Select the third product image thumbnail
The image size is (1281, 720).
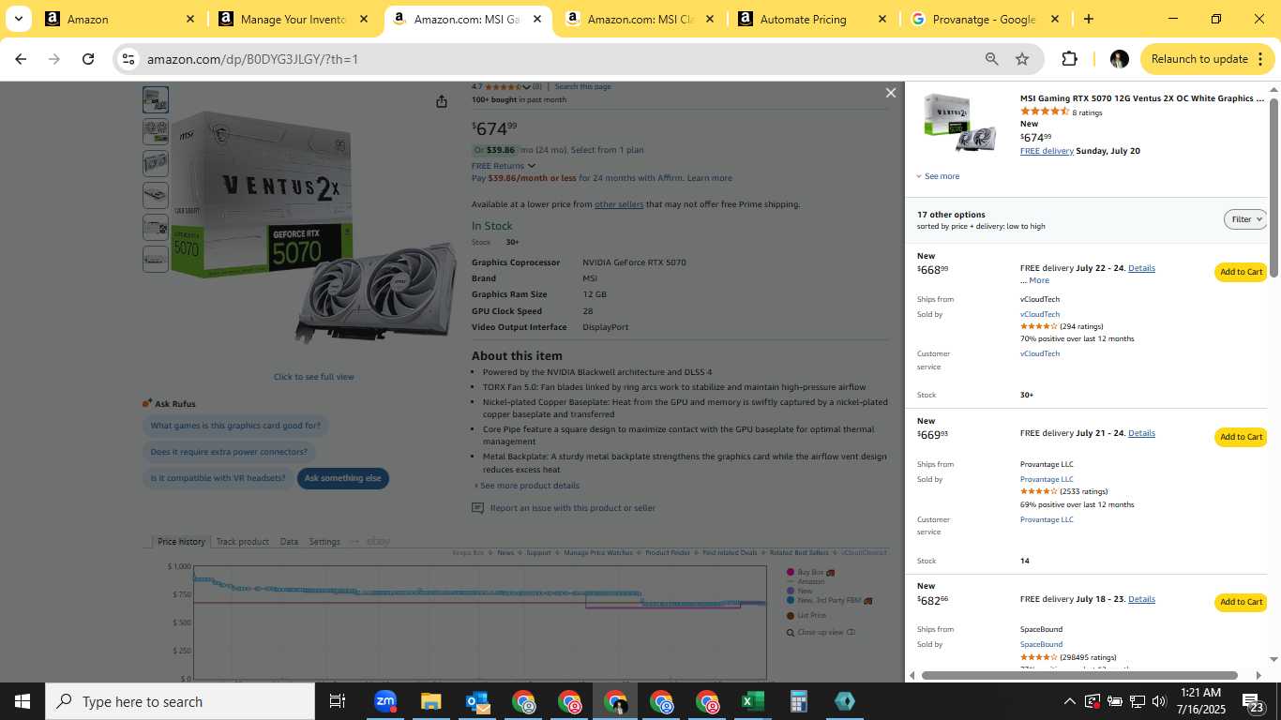(x=156, y=163)
